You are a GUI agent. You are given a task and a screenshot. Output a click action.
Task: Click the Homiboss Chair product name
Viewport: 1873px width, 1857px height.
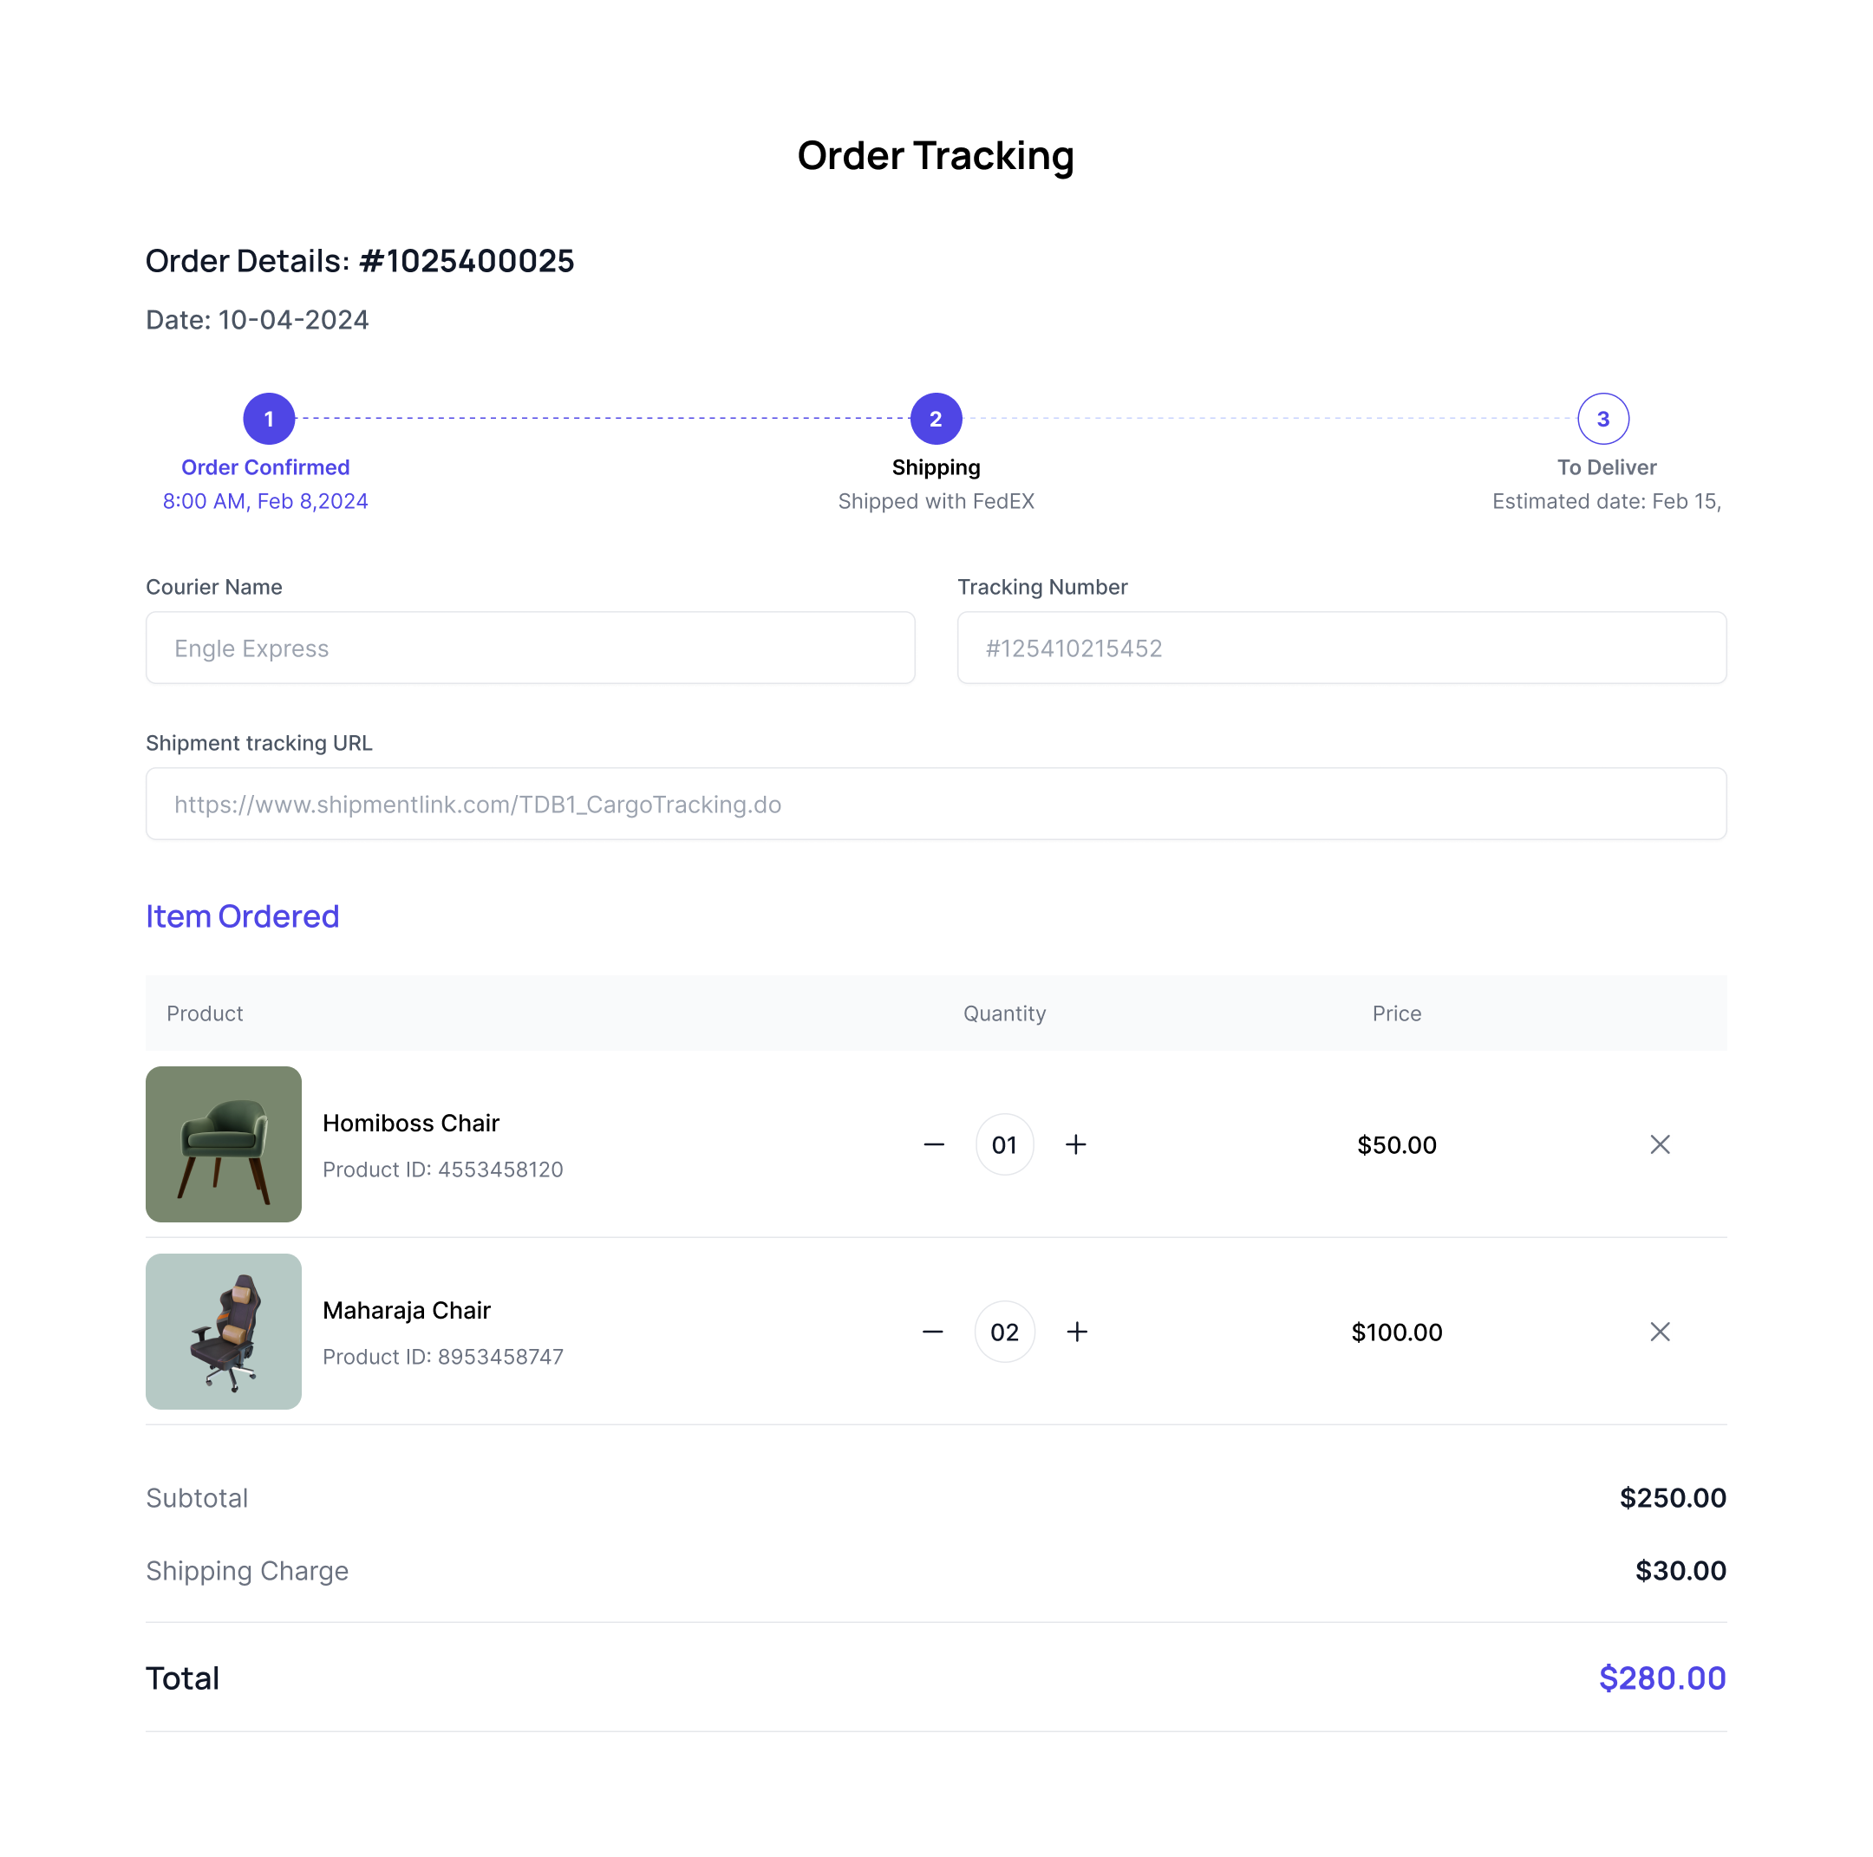pos(411,1123)
